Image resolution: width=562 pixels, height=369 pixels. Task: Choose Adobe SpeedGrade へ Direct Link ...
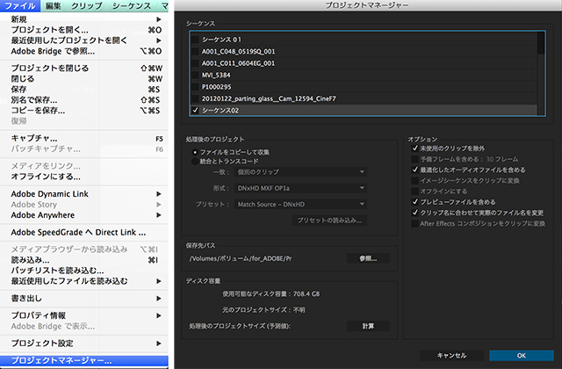tap(84, 232)
